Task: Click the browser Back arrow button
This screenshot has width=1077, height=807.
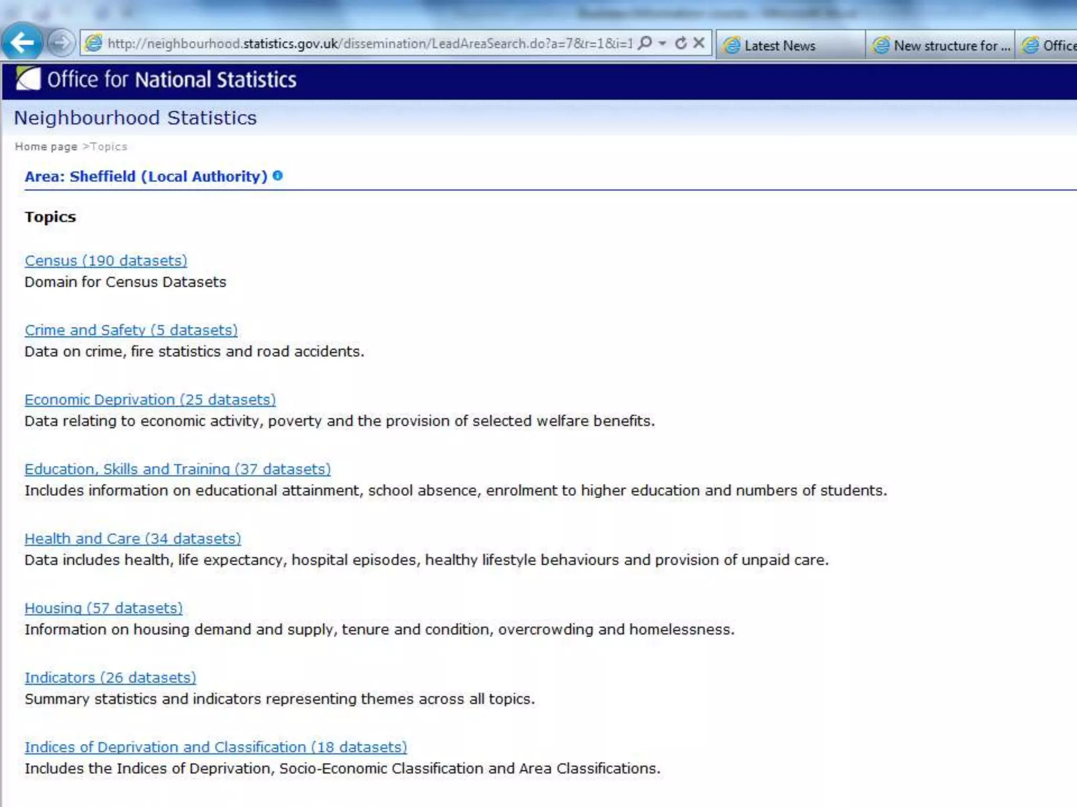Action: coord(22,42)
